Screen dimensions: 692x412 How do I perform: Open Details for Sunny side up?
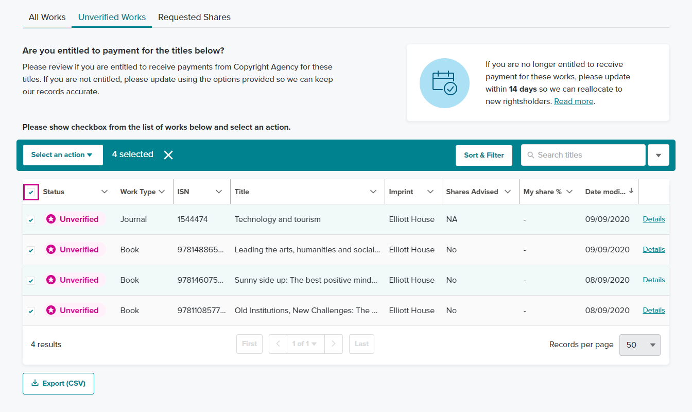[x=654, y=280]
